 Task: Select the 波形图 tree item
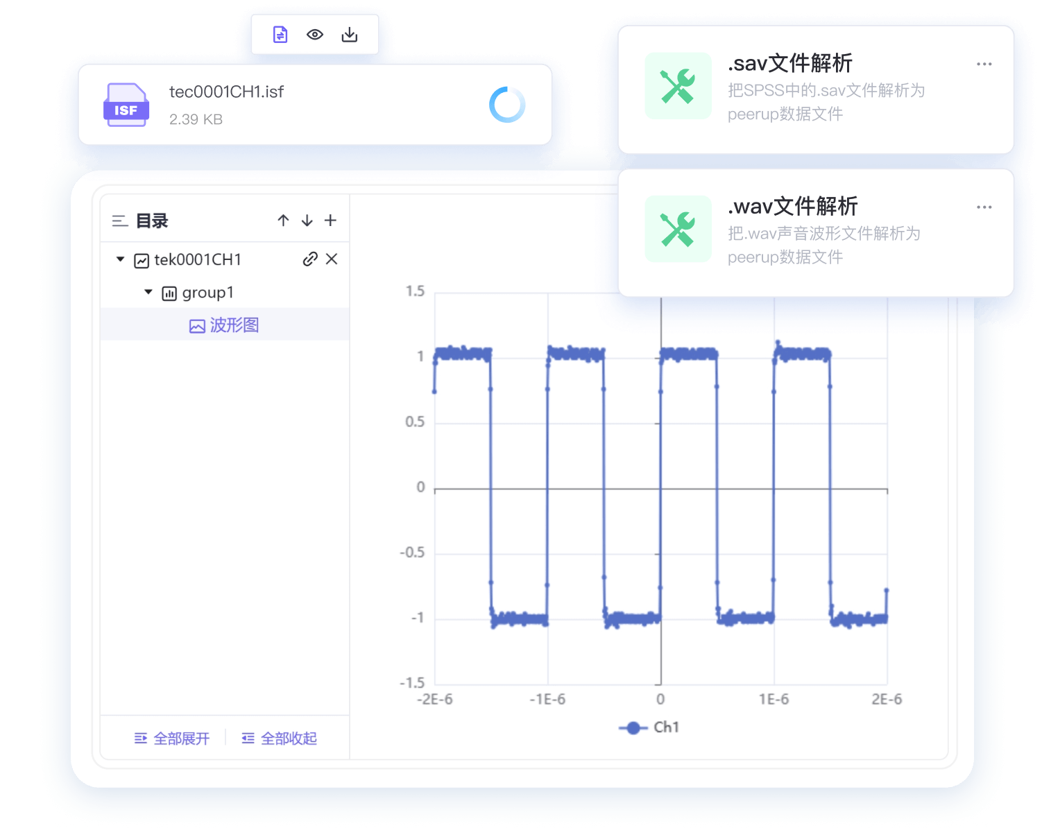tap(225, 325)
